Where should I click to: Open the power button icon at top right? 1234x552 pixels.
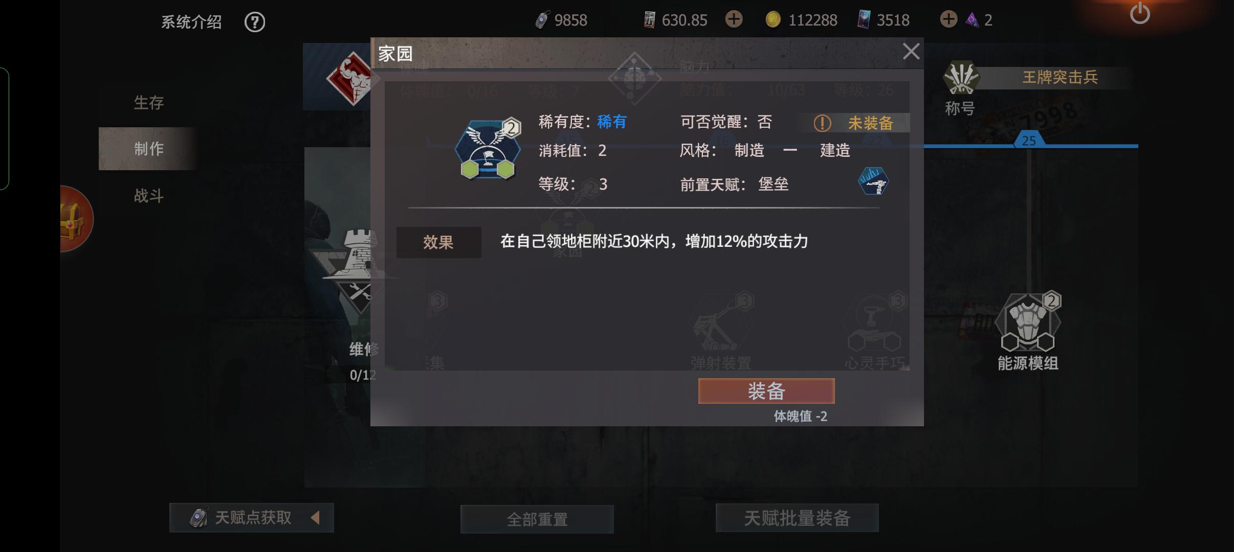1140,13
